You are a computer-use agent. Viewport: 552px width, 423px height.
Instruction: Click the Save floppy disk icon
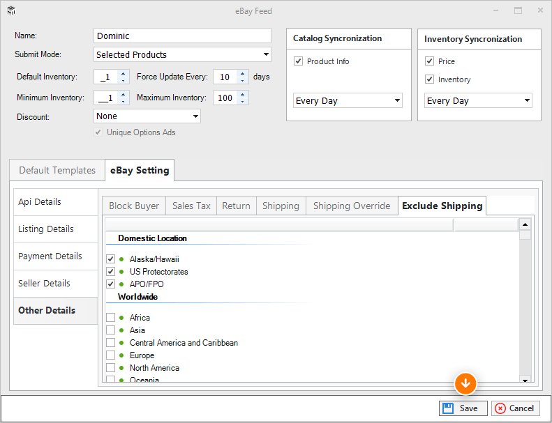pos(448,408)
